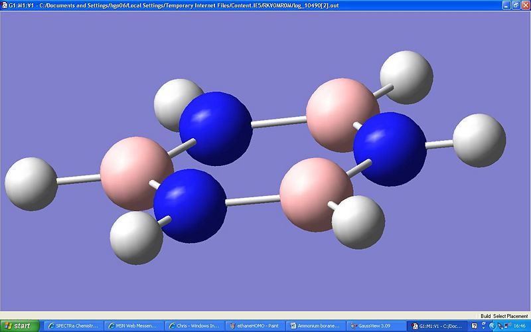Select the lowest blue nitrogen atom
The image size is (531, 332).
[190, 206]
